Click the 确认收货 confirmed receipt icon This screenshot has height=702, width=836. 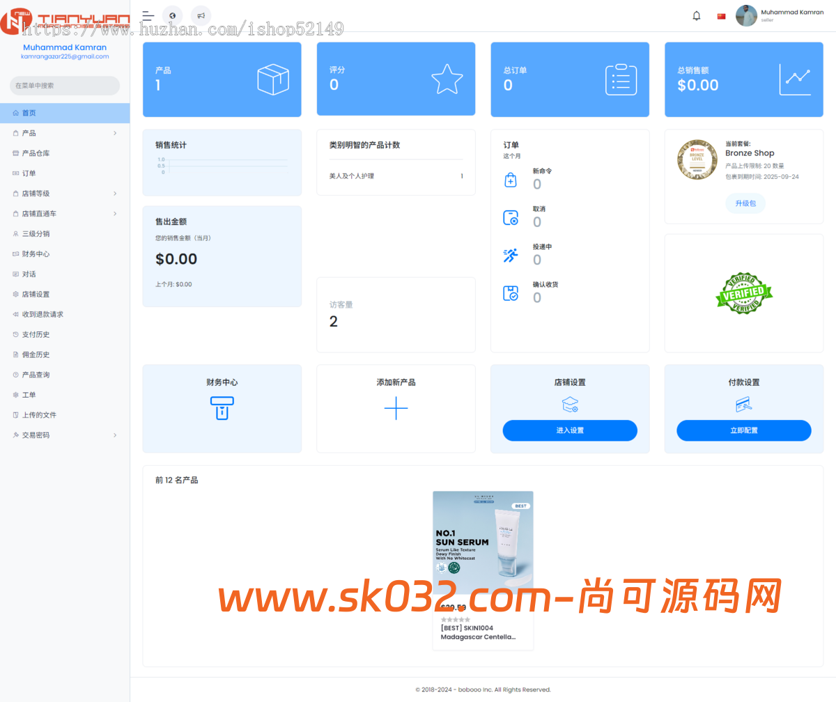click(510, 292)
